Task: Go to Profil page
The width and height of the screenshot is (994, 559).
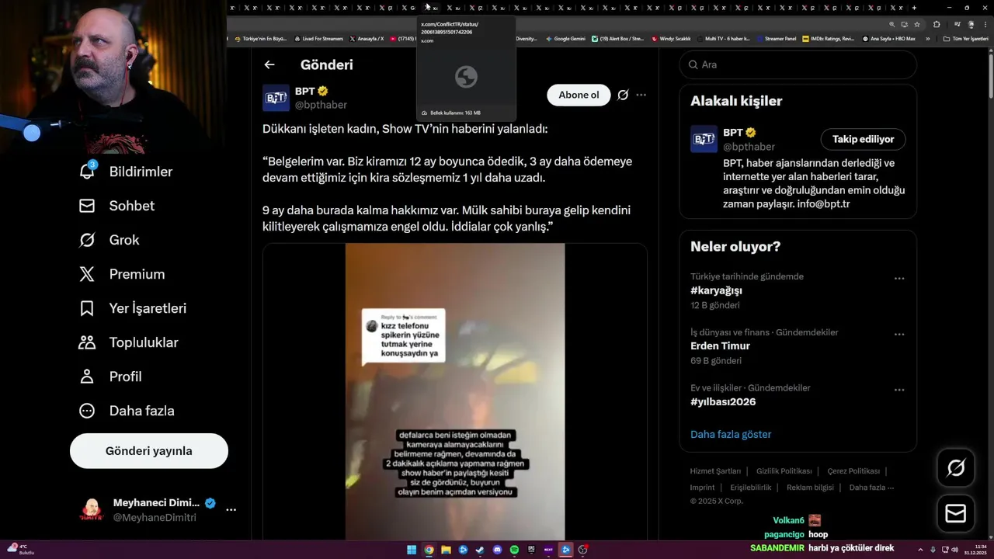Action: pyautogui.click(x=111, y=377)
